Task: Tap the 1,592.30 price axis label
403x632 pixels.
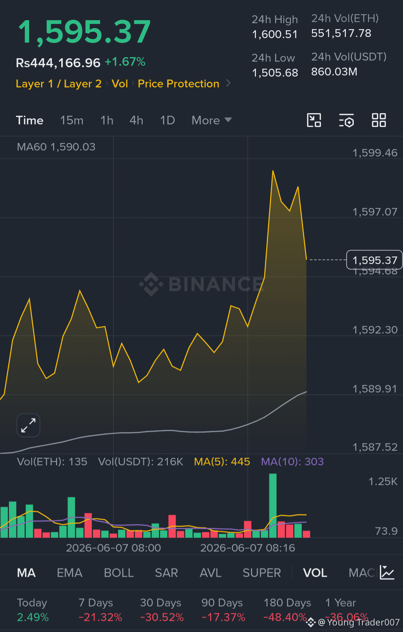Action: [375, 330]
